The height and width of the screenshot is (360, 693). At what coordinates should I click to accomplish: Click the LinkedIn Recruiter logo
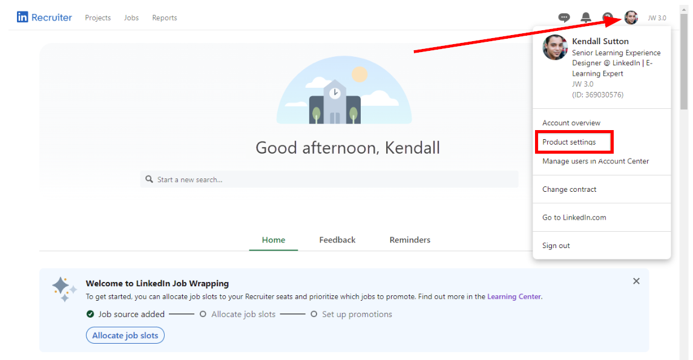coord(44,17)
